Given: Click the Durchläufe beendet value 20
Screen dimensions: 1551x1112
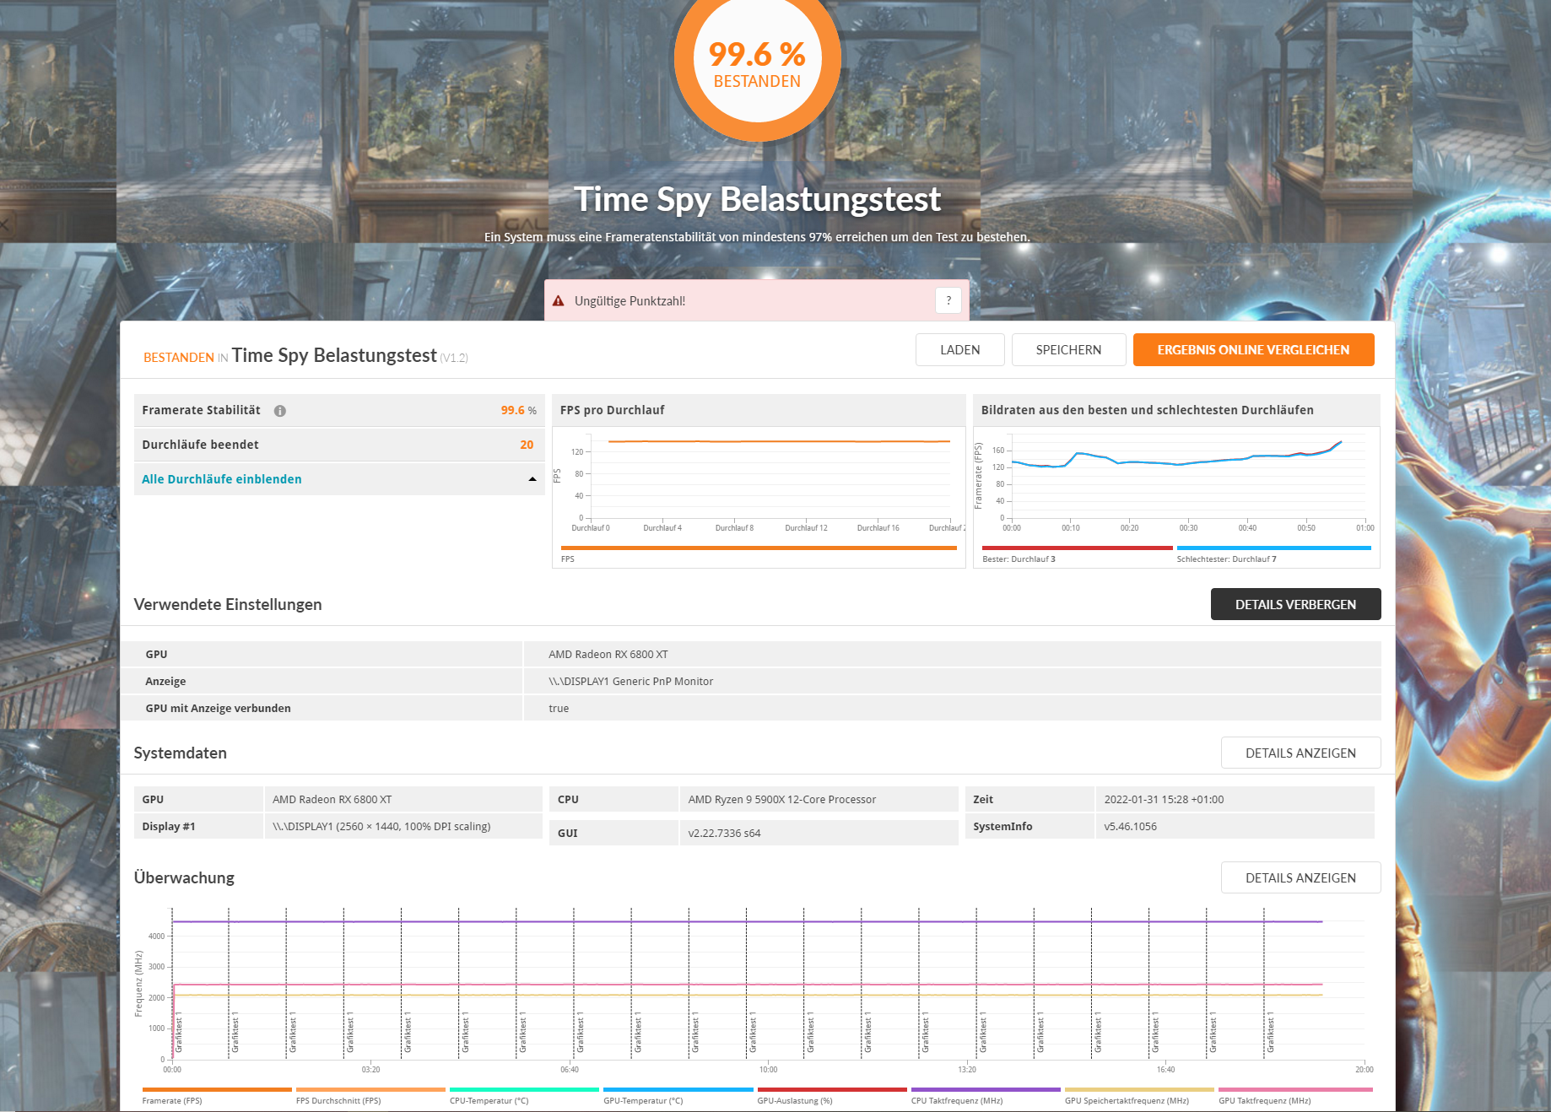Looking at the screenshot, I should [527, 445].
